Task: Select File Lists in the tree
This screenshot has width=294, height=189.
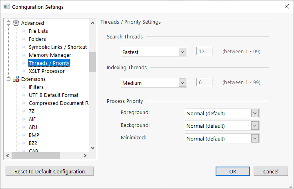Action: [x=38, y=31]
